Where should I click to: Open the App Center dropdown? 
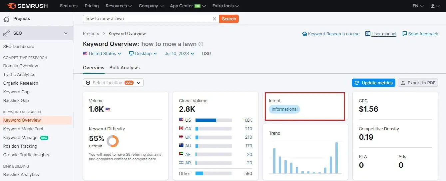188,6
